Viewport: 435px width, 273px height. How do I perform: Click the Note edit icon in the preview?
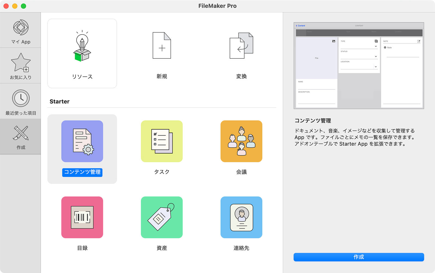tap(419, 41)
